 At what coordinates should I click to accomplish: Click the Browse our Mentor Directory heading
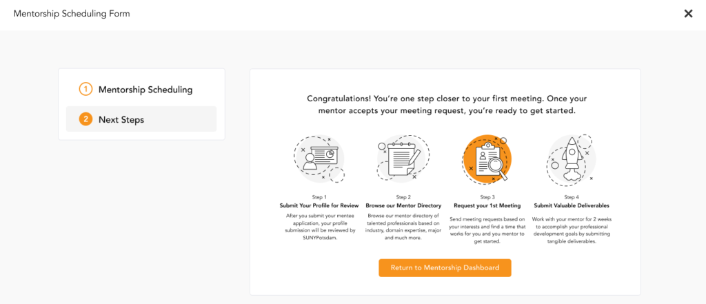pos(403,205)
